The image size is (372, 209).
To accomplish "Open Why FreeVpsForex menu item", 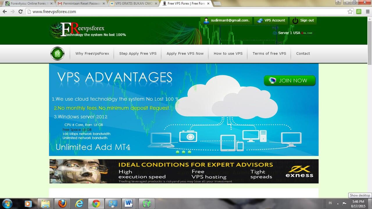I will [92, 53].
